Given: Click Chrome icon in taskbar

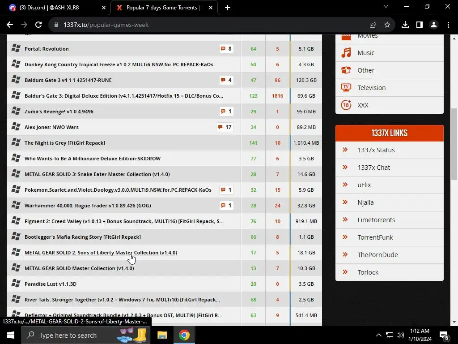Looking at the screenshot, I should [184, 335].
